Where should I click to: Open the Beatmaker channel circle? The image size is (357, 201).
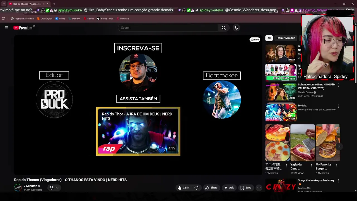click(x=222, y=99)
